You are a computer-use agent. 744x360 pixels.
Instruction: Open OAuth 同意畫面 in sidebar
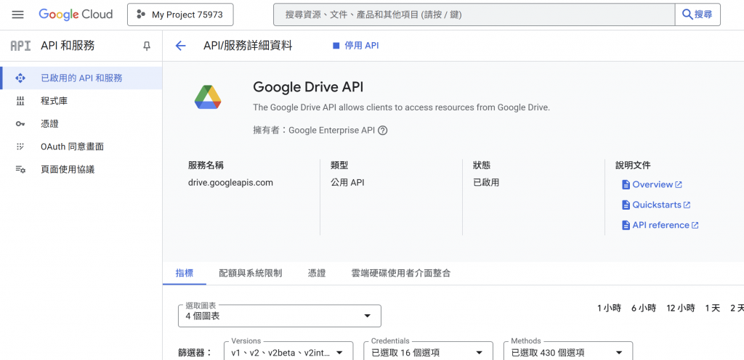pyautogui.click(x=81, y=147)
